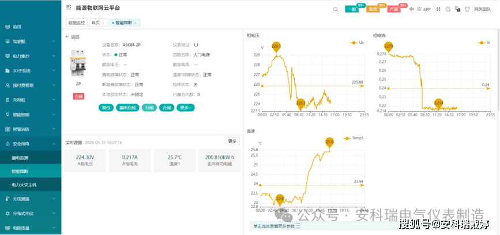500x235 pixels.
Task: Toggle the Temp1 series legend
Action: coord(354,138)
